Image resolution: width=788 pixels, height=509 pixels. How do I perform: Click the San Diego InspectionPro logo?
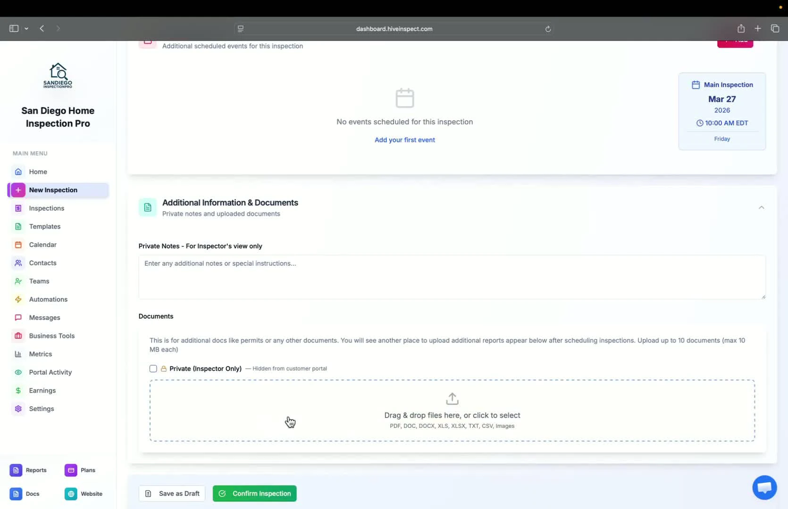pos(58,75)
